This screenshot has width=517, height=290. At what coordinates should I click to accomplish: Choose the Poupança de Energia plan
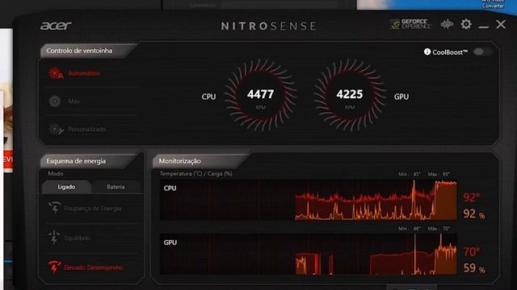[x=93, y=209]
